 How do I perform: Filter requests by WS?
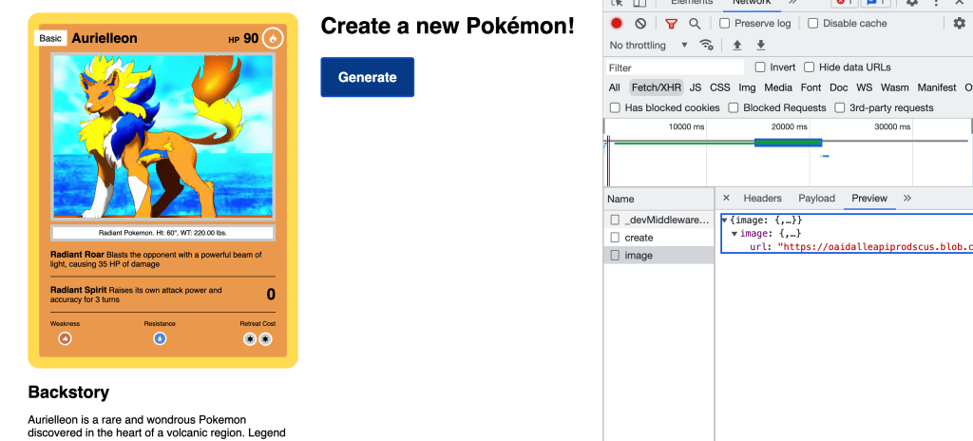click(865, 87)
